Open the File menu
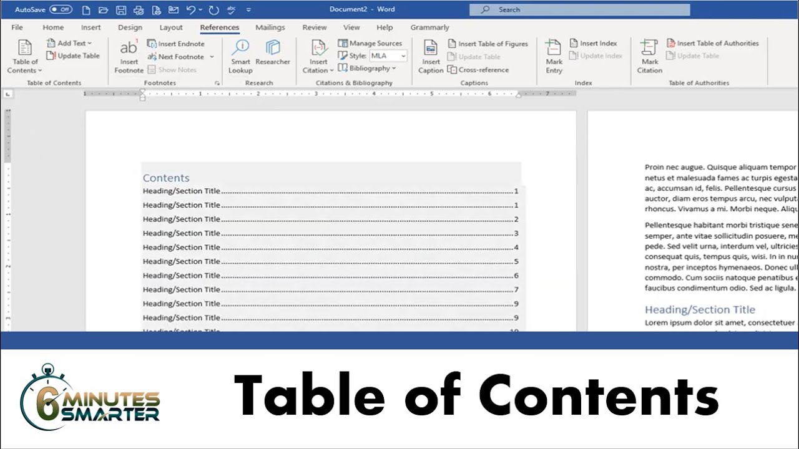 pos(17,27)
